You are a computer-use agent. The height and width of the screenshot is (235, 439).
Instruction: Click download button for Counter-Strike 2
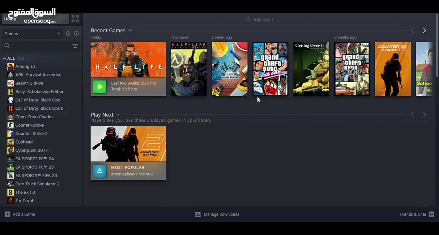click(100, 171)
